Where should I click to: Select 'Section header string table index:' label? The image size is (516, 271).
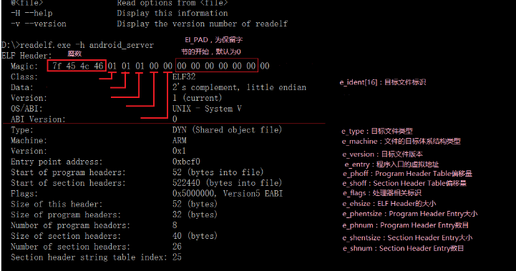tap(89, 257)
